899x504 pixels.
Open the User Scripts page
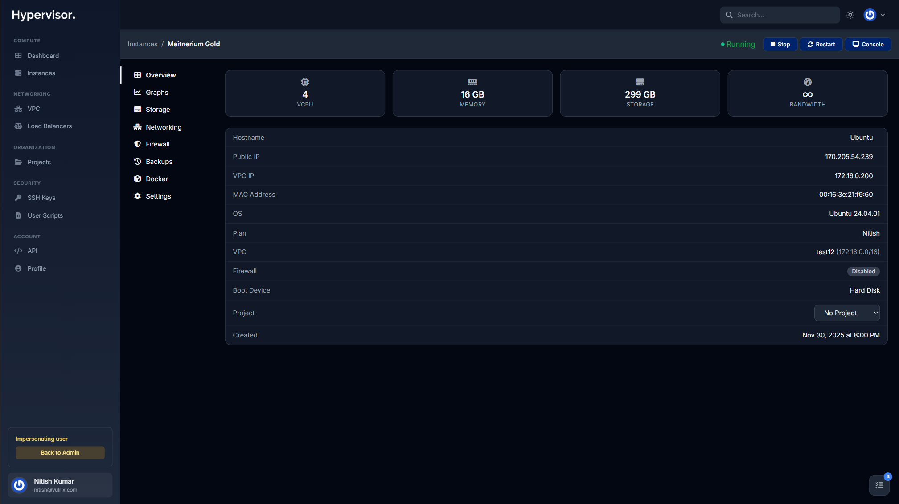(x=45, y=215)
